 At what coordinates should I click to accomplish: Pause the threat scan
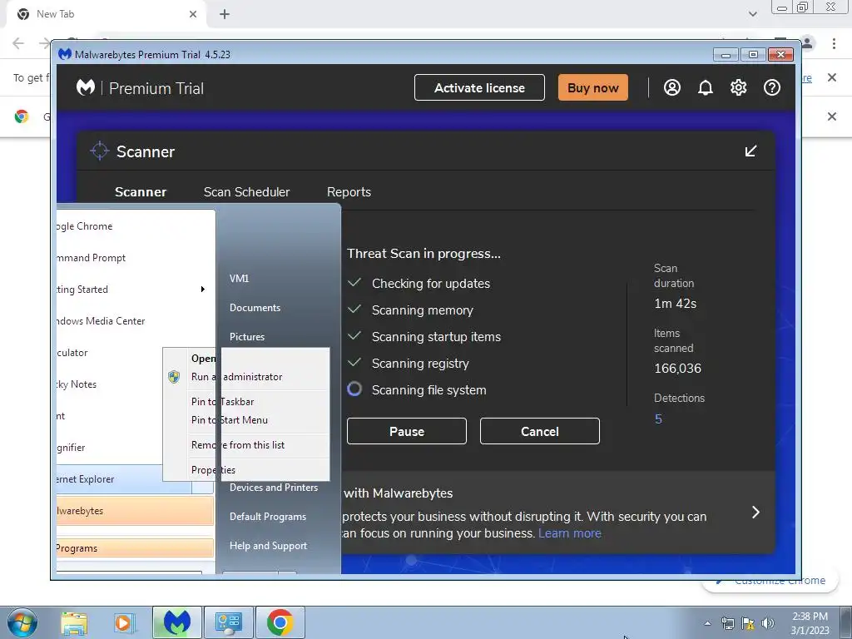406,432
